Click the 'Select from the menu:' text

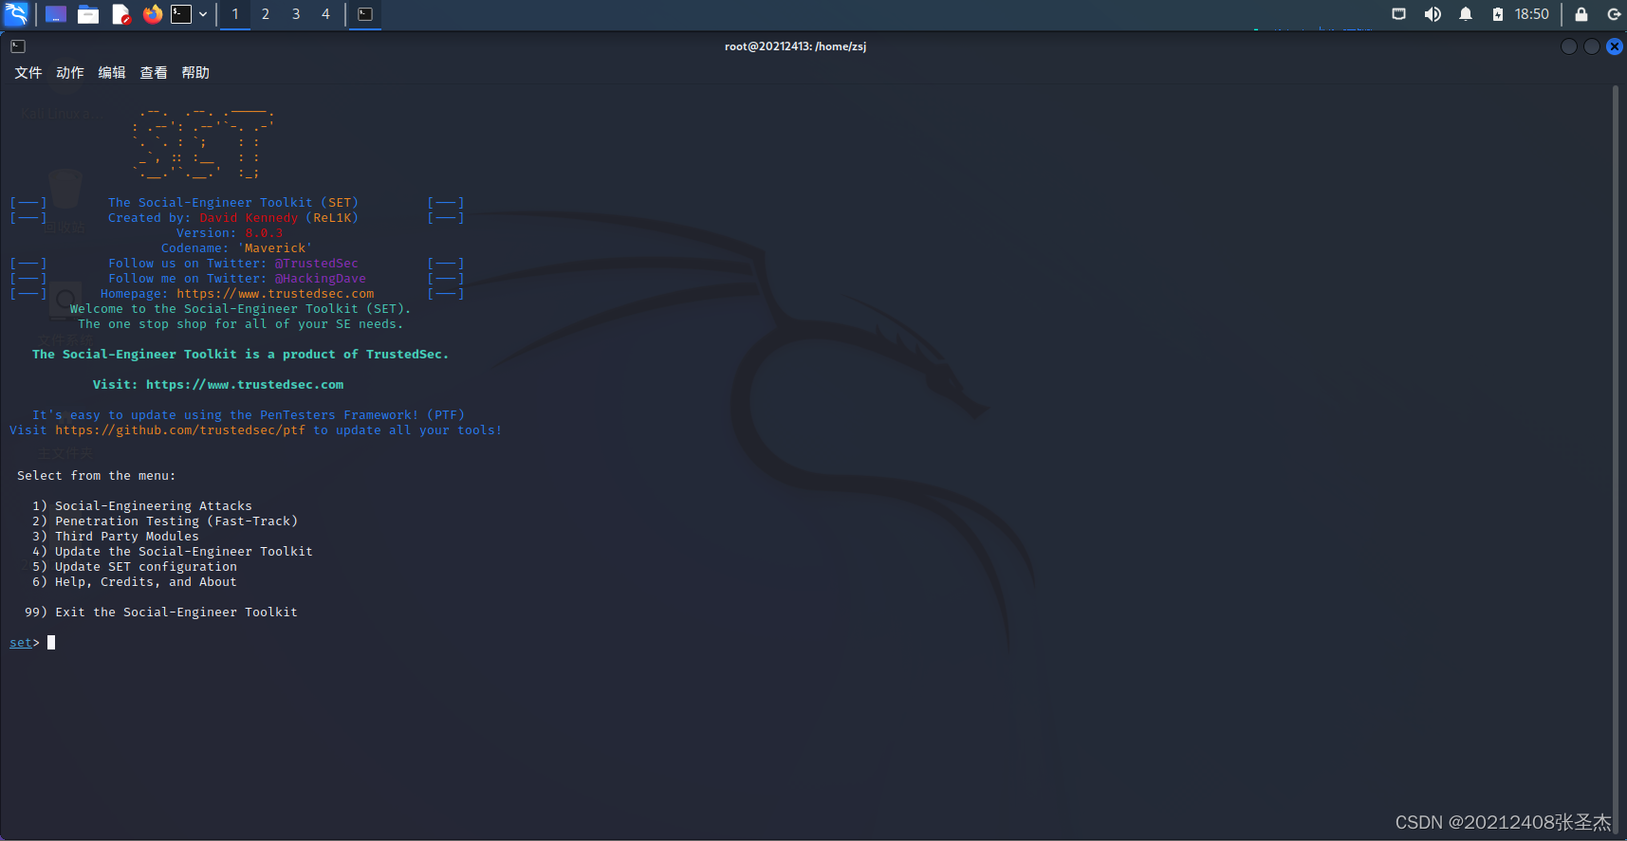96,476
